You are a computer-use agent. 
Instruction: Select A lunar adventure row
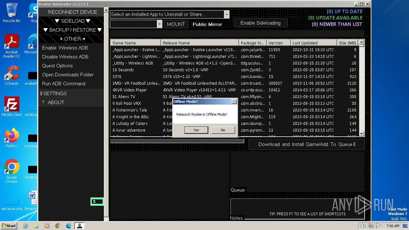[234, 130]
